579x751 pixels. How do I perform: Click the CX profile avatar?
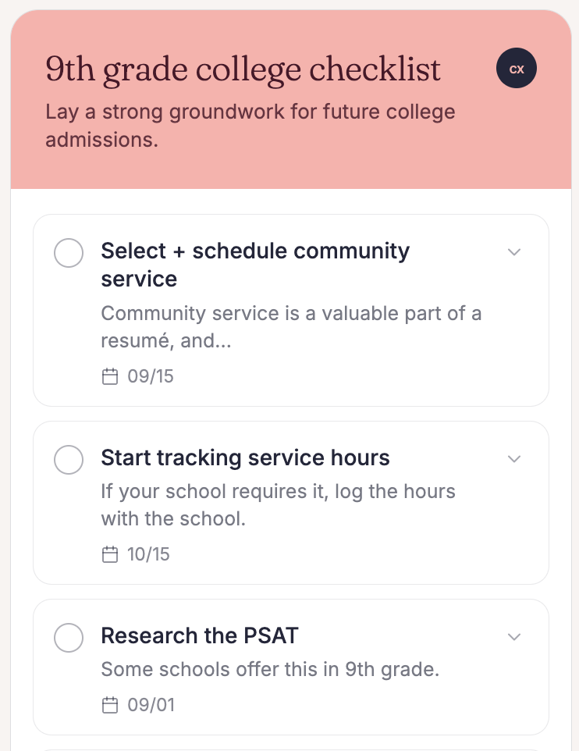pyautogui.click(x=517, y=69)
